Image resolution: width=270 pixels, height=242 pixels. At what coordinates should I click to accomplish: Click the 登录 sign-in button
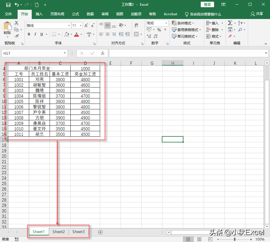click(x=207, y=5)
